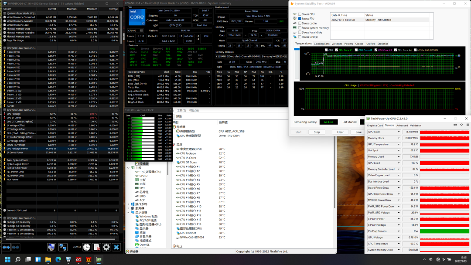The image size is (471, 265).
Task: Click HWiNFO collapse columns arrows icon
Action: click(x=16, y=247)
